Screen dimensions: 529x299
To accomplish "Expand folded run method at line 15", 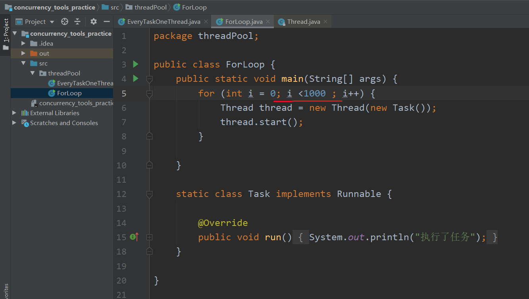I will point(149,237).
